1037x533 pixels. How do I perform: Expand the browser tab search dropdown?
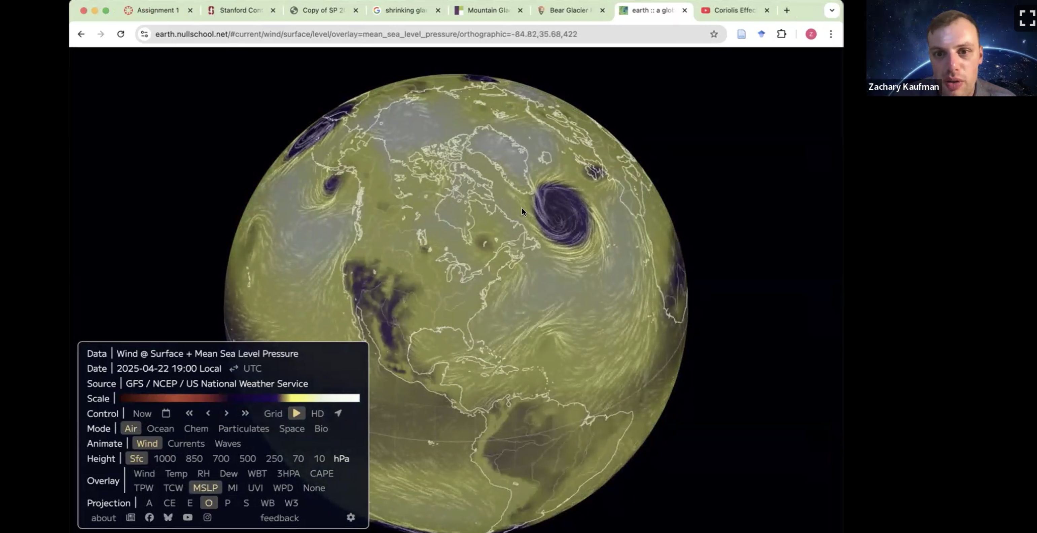click(832, 10)
